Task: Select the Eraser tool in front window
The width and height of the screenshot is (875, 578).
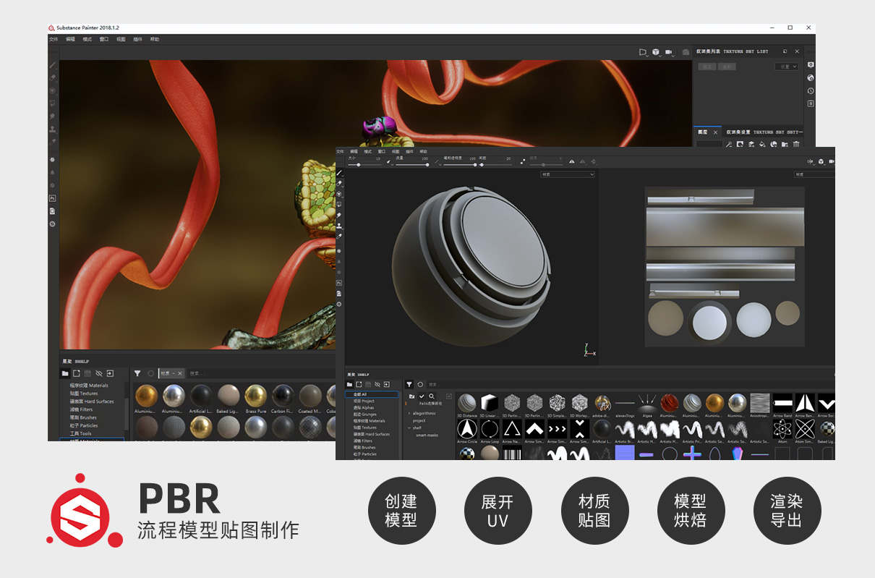Action: [339, 184]
